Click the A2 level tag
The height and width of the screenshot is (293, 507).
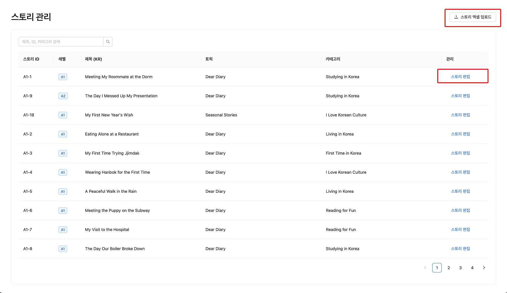pos(63,96)
